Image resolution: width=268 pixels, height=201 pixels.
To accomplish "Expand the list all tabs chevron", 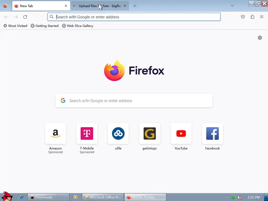I will [x=232, y=6].
